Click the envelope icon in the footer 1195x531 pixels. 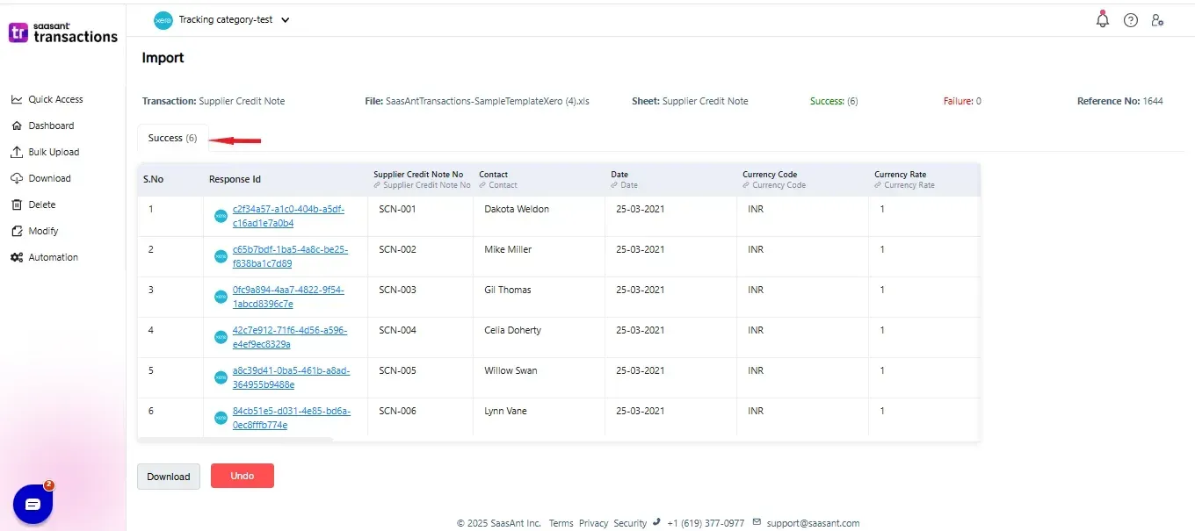[x=757, y=522]
